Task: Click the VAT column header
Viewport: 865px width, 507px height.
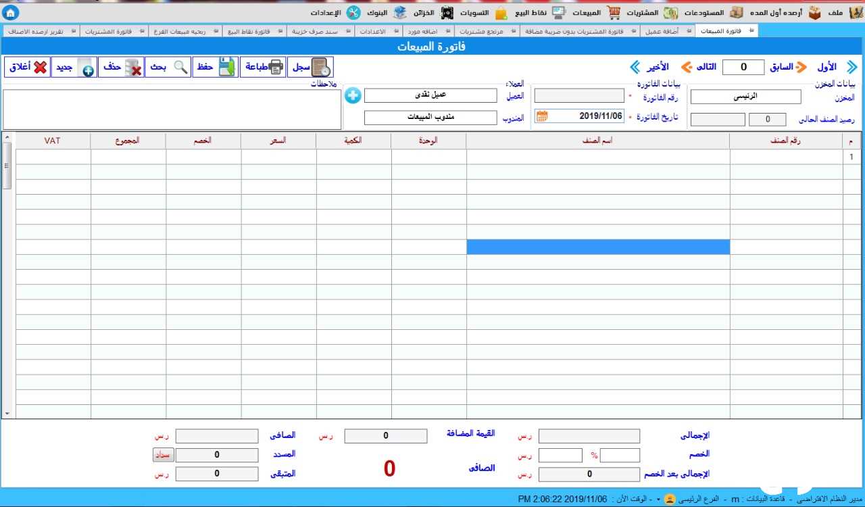Action: pyautogui.click(x=53, y=141)
